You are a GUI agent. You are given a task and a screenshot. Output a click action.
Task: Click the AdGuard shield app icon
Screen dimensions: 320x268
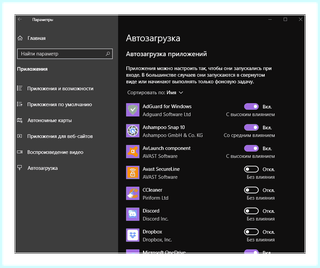click(x=133, y=110)
